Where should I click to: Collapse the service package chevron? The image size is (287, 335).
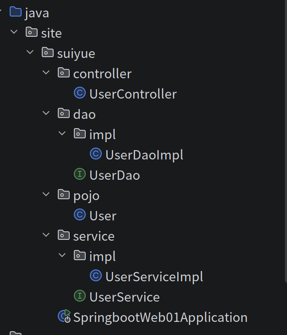(46, 235)
